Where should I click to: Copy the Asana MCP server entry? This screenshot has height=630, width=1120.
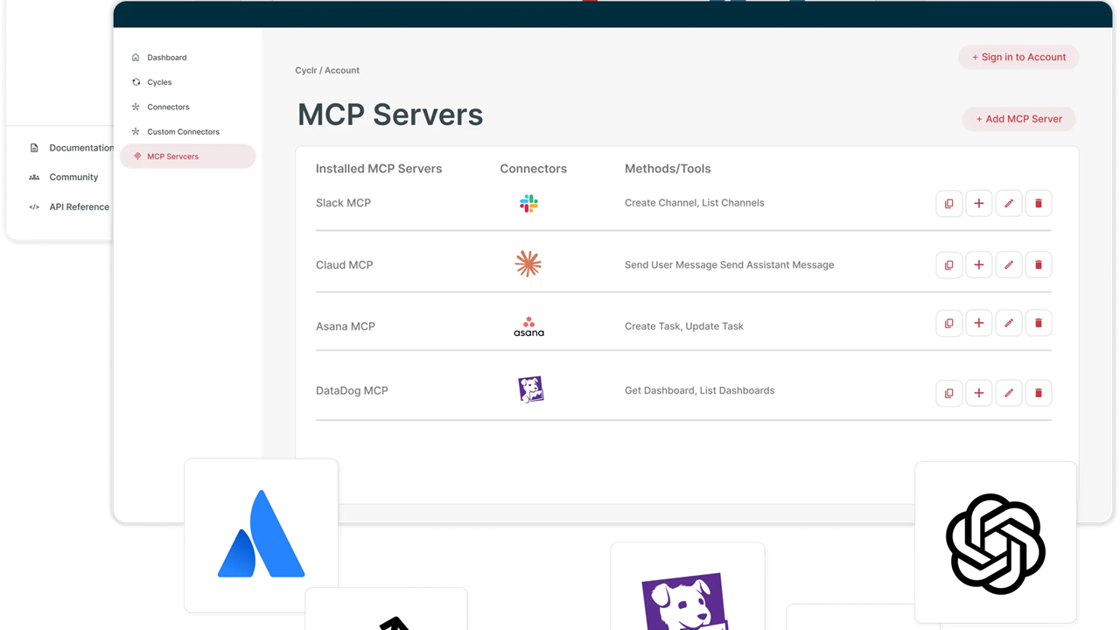948,323
